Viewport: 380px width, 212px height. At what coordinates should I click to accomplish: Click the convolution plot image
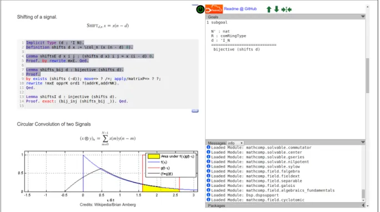click(x=108, y=176)
